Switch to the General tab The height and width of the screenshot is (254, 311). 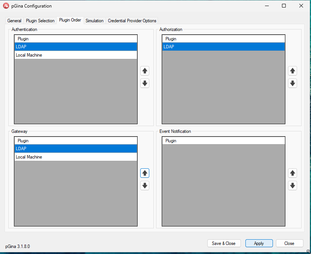click(14, 21)
